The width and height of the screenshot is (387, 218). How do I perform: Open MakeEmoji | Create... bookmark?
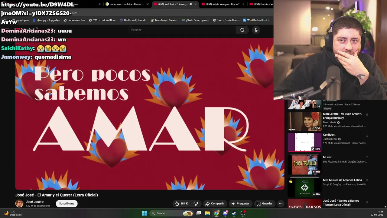[x=164, y=20]
